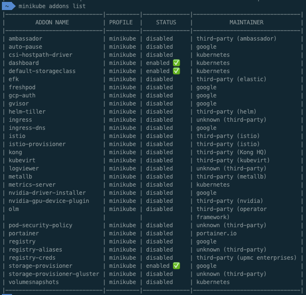Click the 'kubevirt' addon name
The height and width of the screenshot is (295, 306).
tap(22, 160)
